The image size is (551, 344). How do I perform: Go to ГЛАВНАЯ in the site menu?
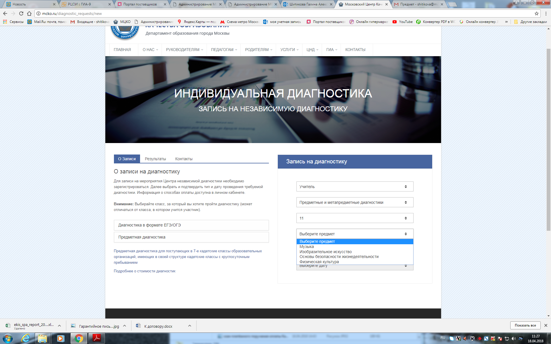[x=122, y=50]
